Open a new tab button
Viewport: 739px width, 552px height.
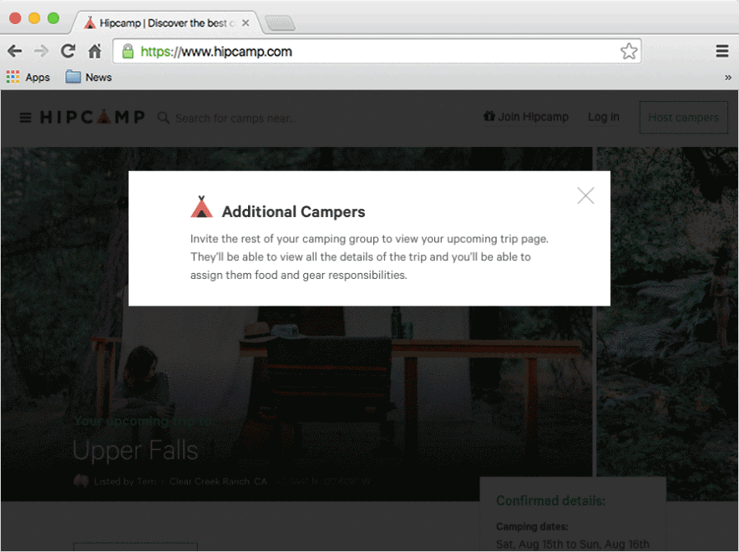pos(280,23)
